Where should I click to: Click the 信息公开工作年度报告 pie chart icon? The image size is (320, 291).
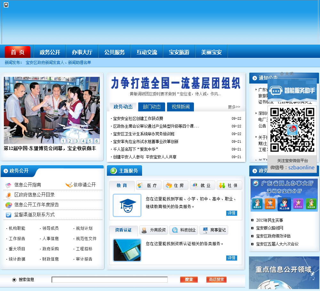coord(9,205)
